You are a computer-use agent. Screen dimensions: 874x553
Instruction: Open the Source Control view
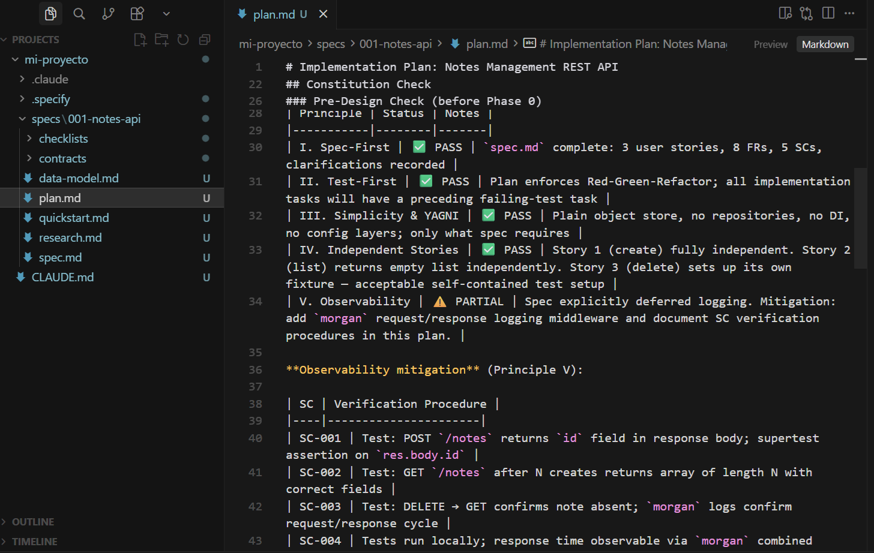click(108, 14)
